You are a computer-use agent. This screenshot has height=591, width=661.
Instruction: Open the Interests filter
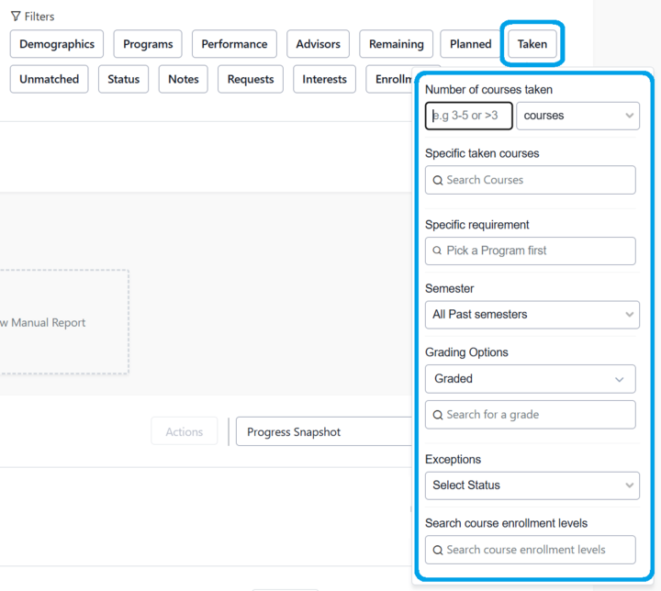pos(325,79)
